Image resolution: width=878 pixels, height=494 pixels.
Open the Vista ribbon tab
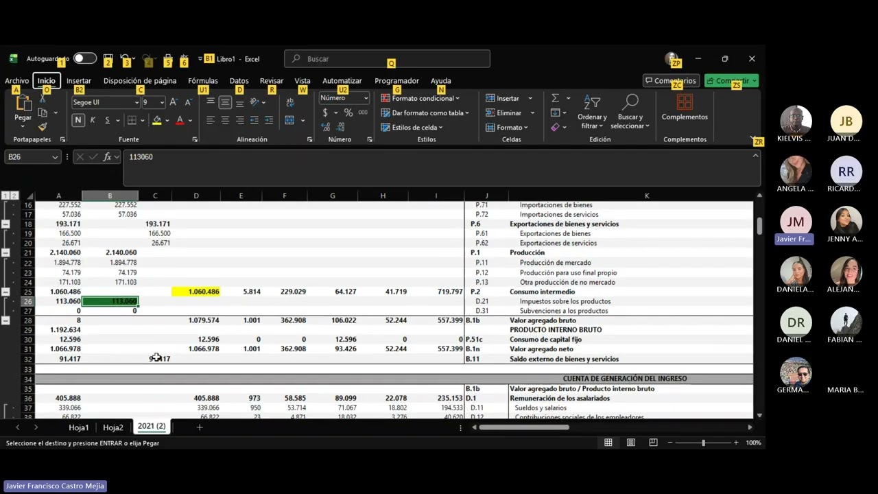(x=302, y=81)
